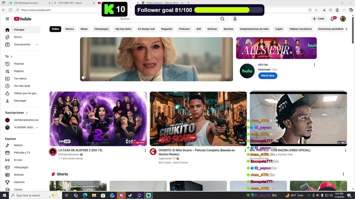Bookmark the page with the star icon
The image size is (355, 199).
click(316, 10)
